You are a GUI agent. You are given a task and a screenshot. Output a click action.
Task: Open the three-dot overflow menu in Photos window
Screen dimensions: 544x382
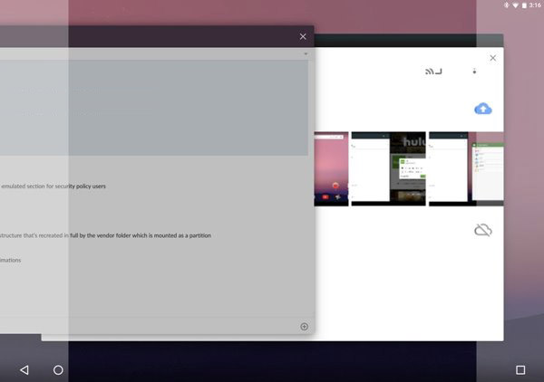tap(474, 72)
